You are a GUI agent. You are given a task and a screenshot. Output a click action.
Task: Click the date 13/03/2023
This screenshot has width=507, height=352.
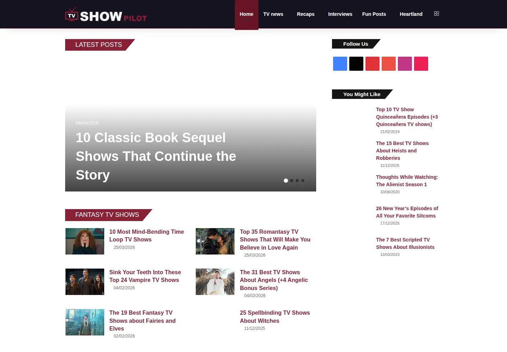click(x=390, y=254)
